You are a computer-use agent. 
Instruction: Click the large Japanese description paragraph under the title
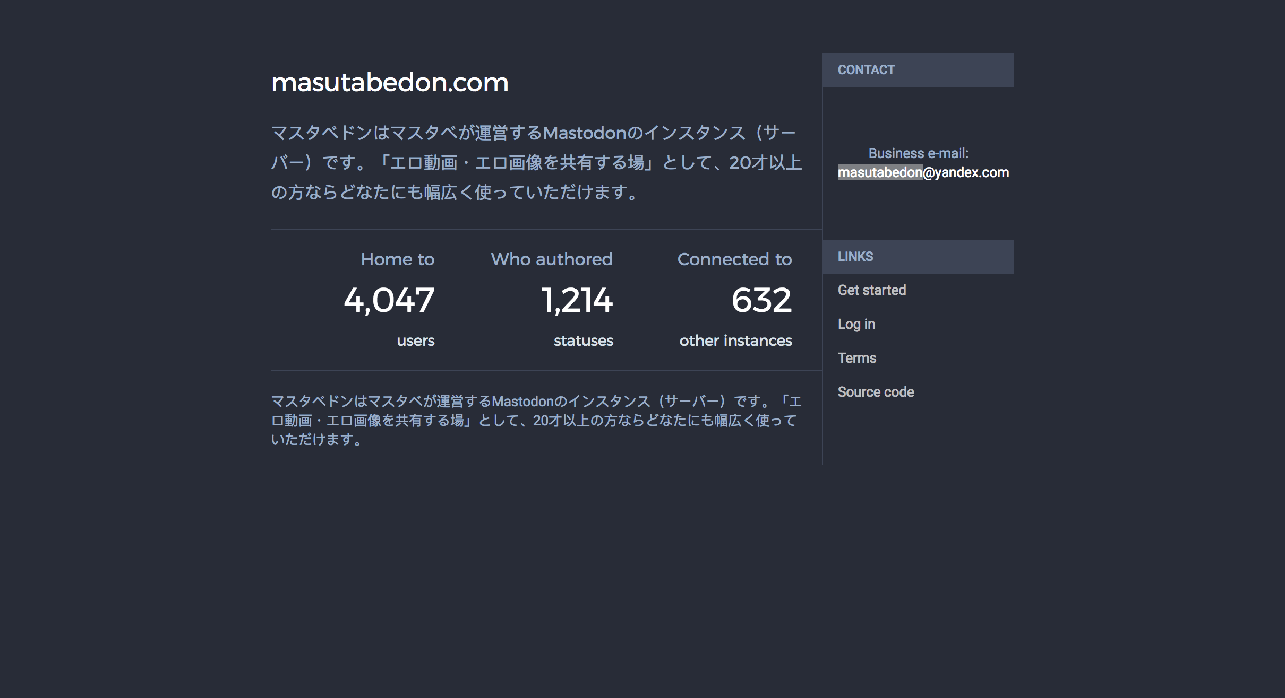(537, 162)
